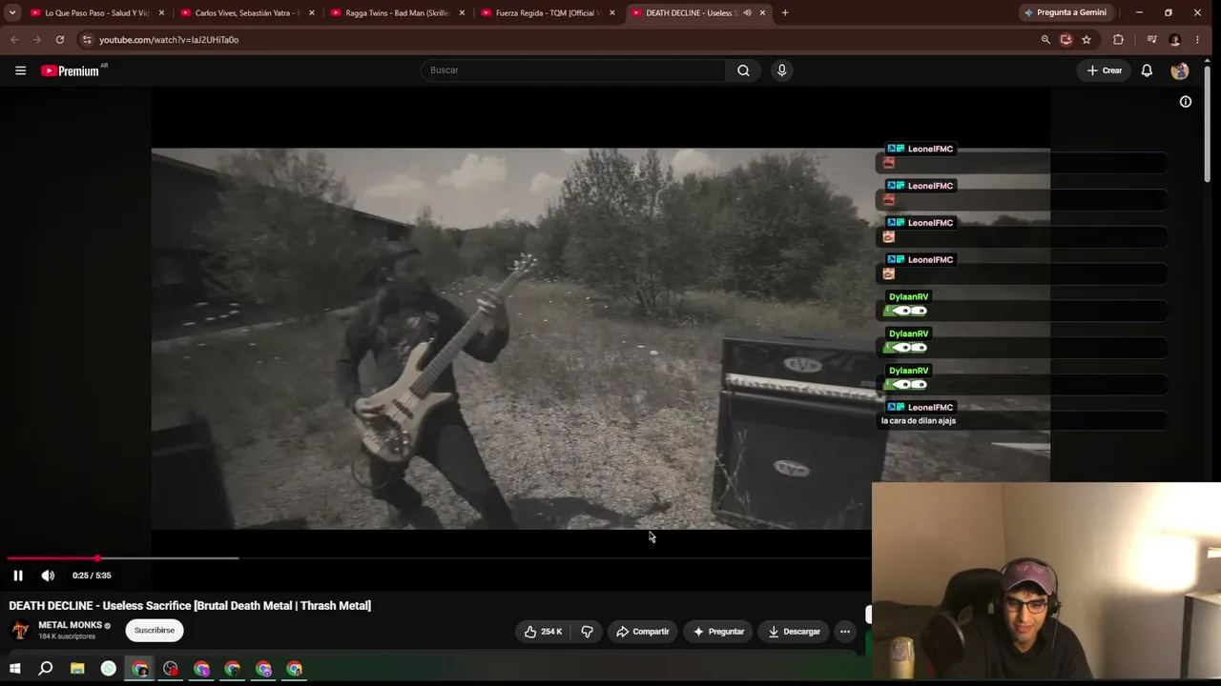Image resolution: width=1221 pixels, height=686 pixels.
Task: Go back with the browser back arrow
Action: point(14,40)
